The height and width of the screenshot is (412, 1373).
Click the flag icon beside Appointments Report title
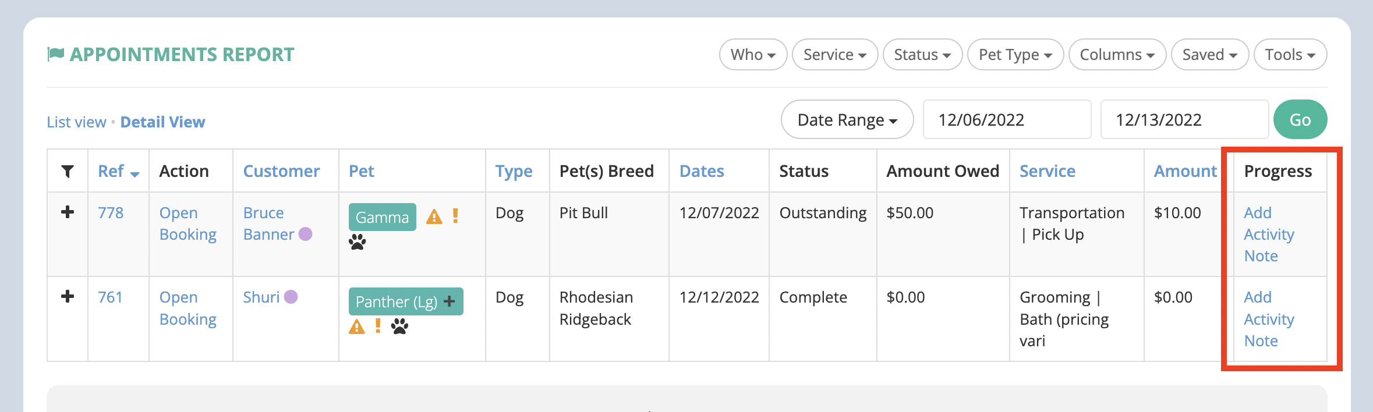click(x=55, y=54)
